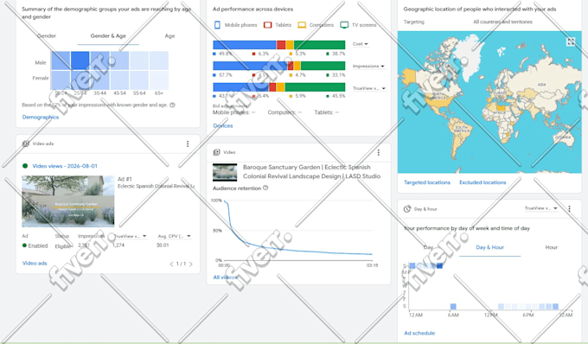Open the Day & hour card three-dot menu
This screenshot has height=344, width=588.
point(569,208)
